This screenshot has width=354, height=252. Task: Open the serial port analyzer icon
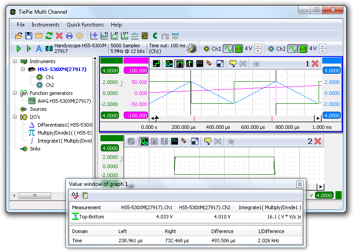tap(175, 36)
